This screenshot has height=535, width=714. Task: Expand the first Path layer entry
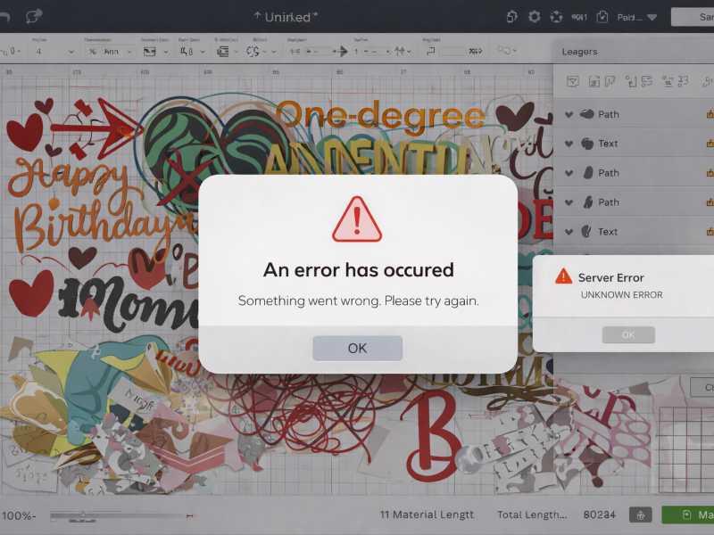click(x=569, y=114)
